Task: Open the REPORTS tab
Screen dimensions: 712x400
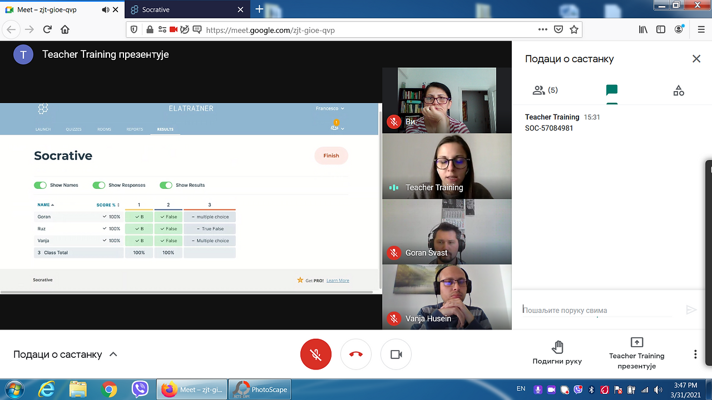Action: click(135, 129)
